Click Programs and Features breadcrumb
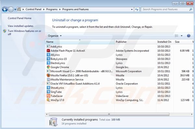This screenshot has width=195, height=129. (x=75, y=9)
